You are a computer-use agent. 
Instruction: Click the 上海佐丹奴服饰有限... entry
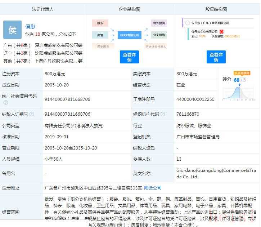pyautogui.click(x=58, y=61)
